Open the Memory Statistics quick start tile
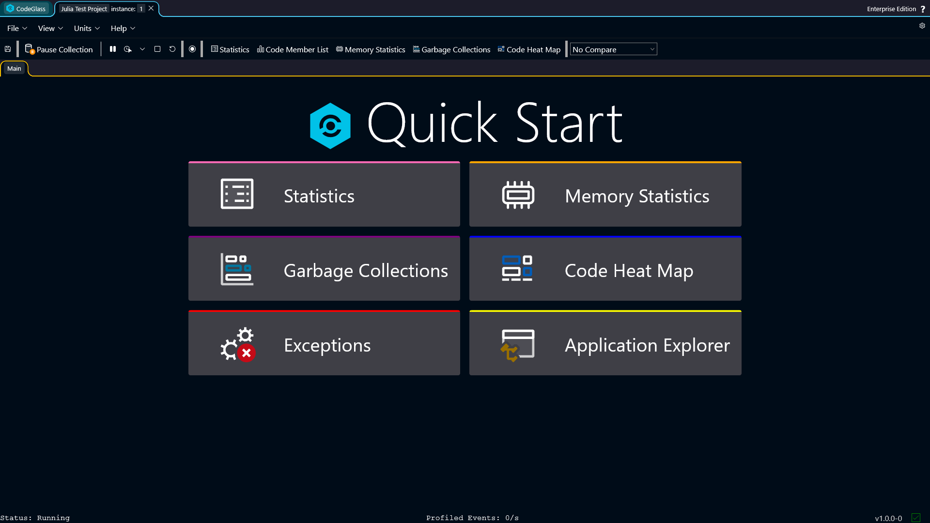The height and width of the screenshot is (523, 930). click(605, 194)
